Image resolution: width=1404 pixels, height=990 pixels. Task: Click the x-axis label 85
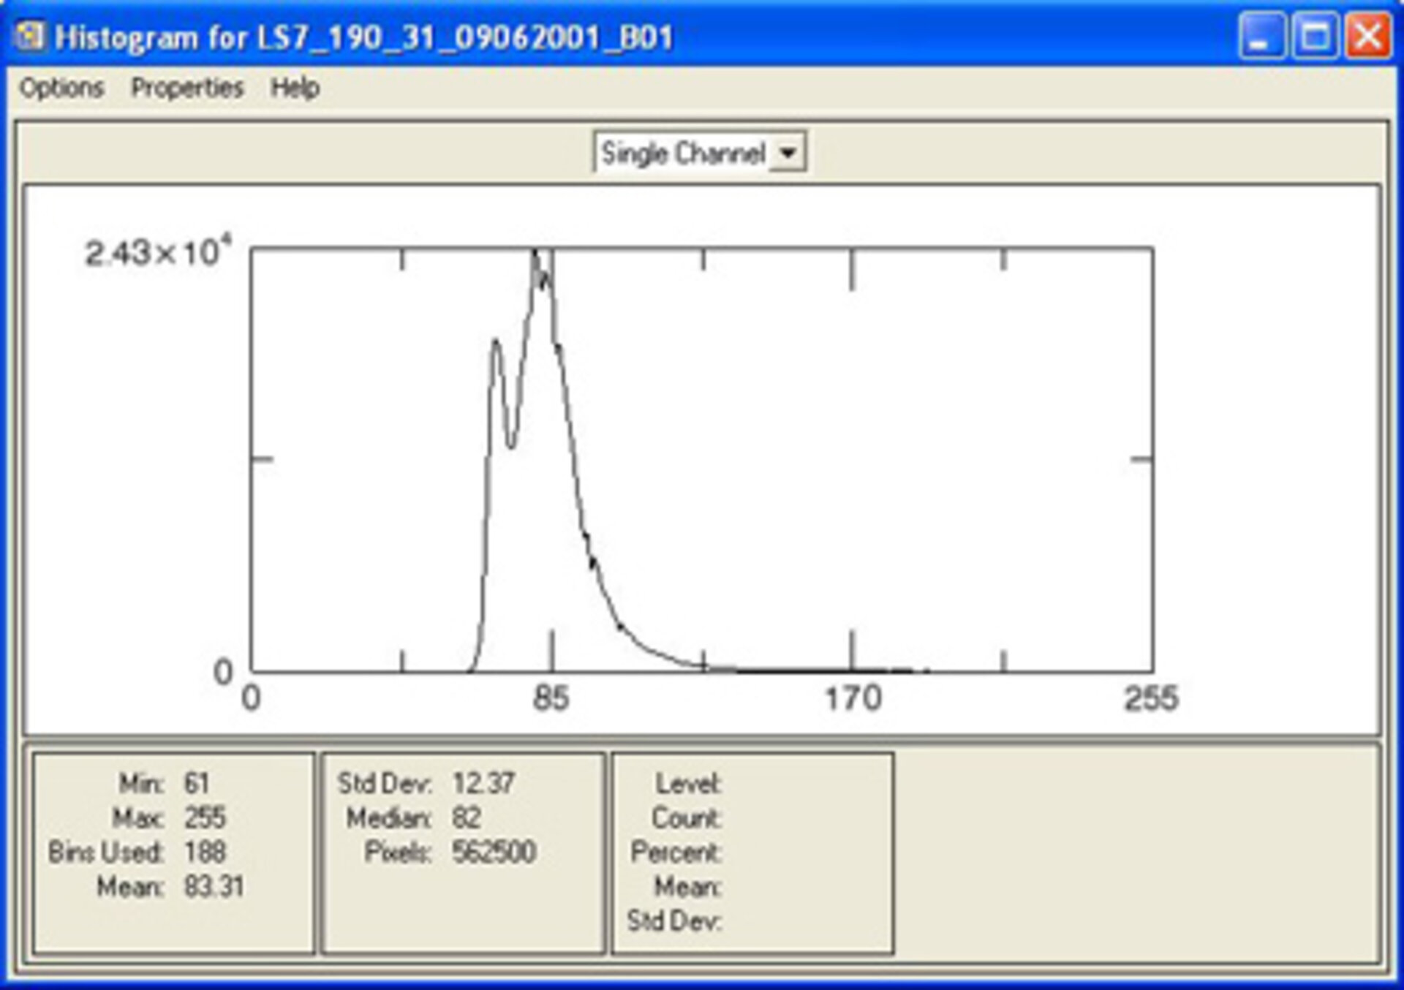(551, 699)
